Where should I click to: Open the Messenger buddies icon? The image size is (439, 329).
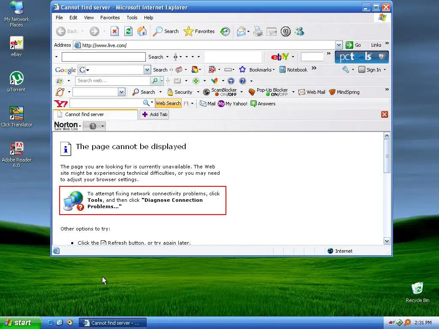coord(300,31)
